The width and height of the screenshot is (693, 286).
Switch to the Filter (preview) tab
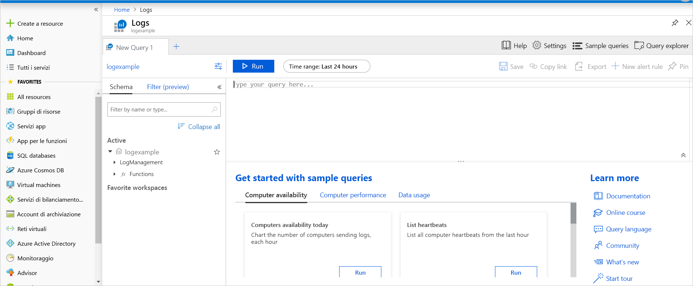168,87
